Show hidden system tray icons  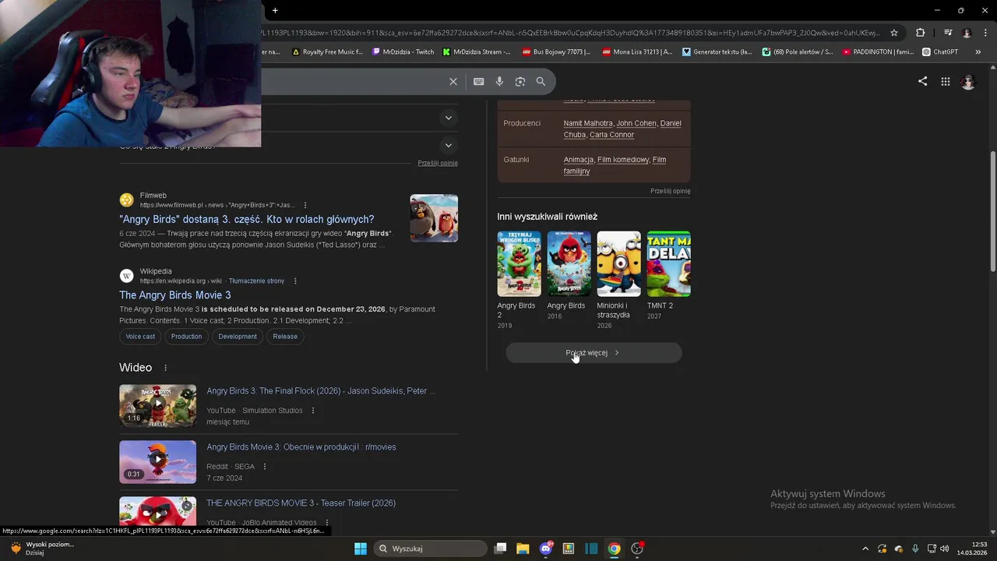(865, 549)
